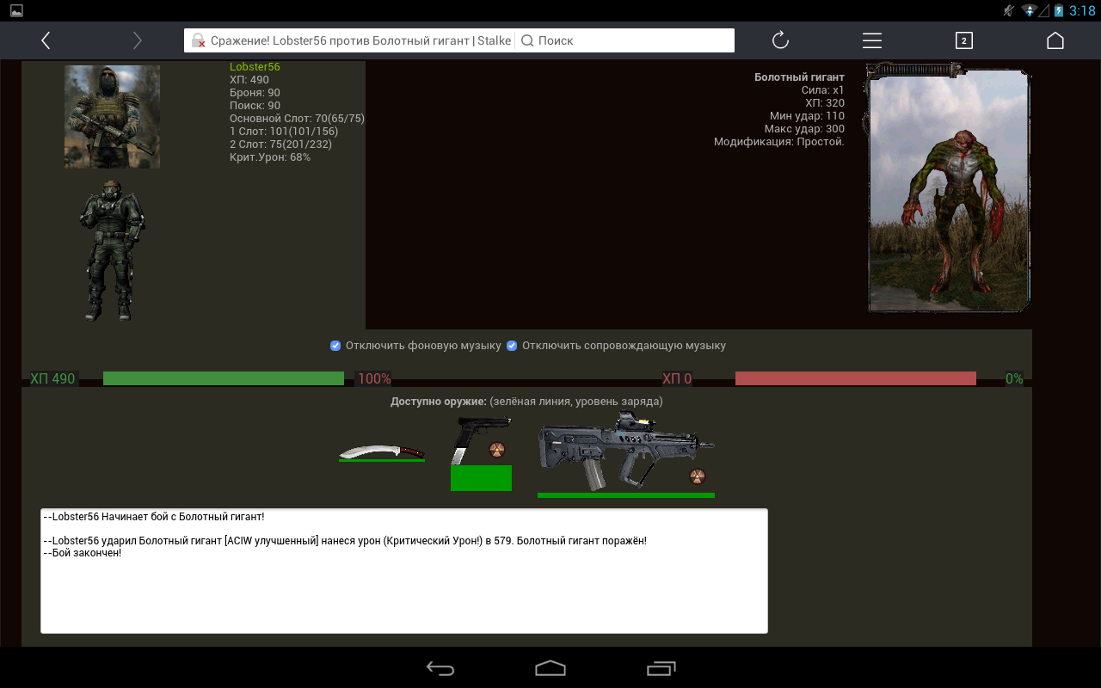The height and width of the screenshot is (688, 1101).
Task: Tap the Android recent apps button
Action: [x=661, y=668]
